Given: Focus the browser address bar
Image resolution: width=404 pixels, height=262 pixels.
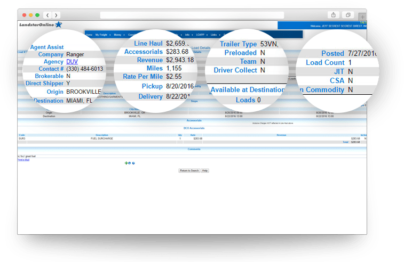Looking at the screenshot, I should coord(192,15).
